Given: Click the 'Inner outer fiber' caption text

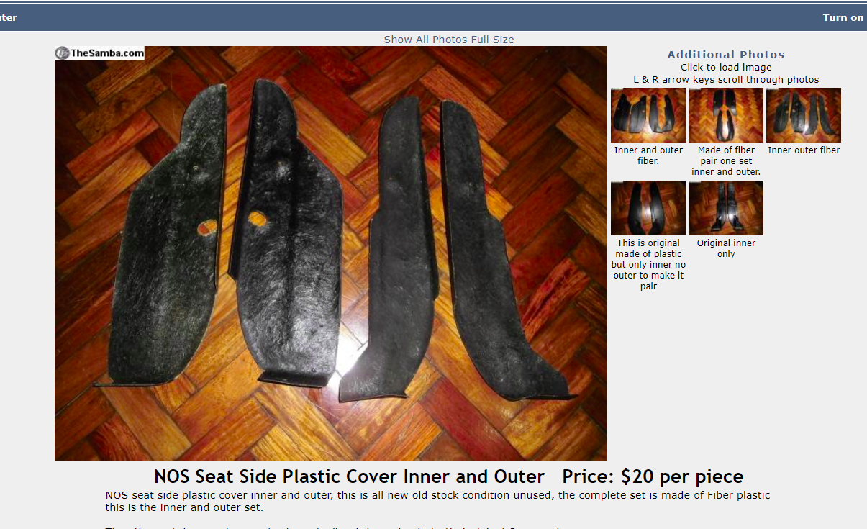Looking at the screenshot, I should [804, 150].
